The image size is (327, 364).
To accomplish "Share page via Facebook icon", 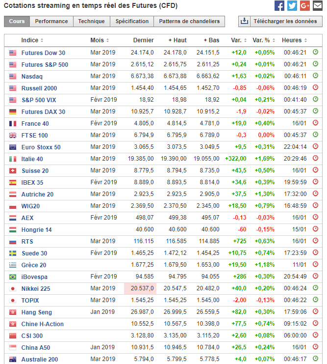I will tap(279, 5).
